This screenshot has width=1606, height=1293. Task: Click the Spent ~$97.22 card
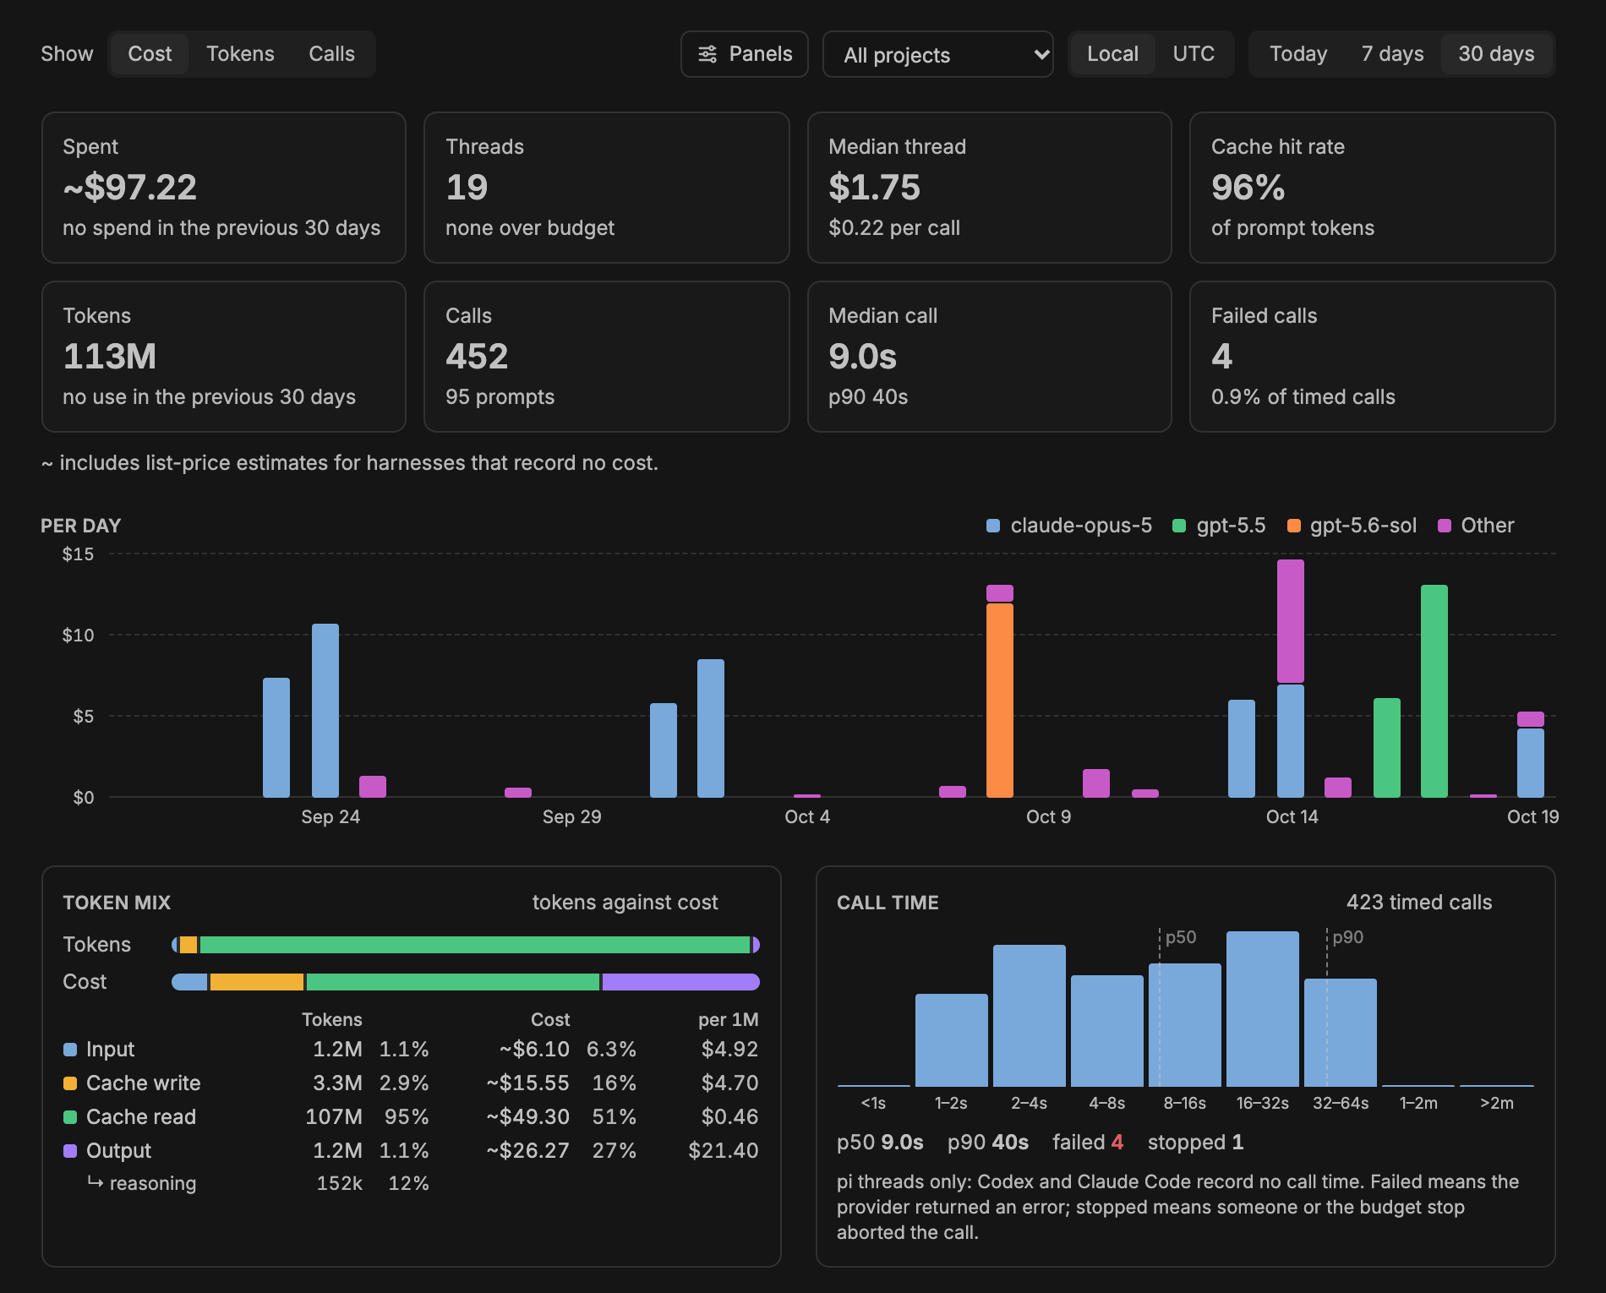(224, 188)
